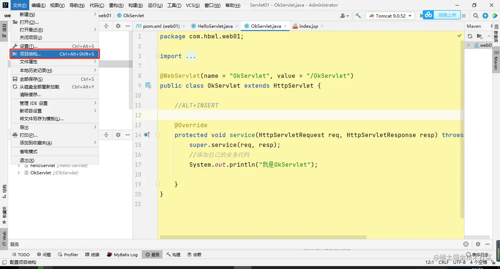The height and width of the screenshot is (269, 500).
Task: Click services panel crosshair icon
Action: click(466, 244)
